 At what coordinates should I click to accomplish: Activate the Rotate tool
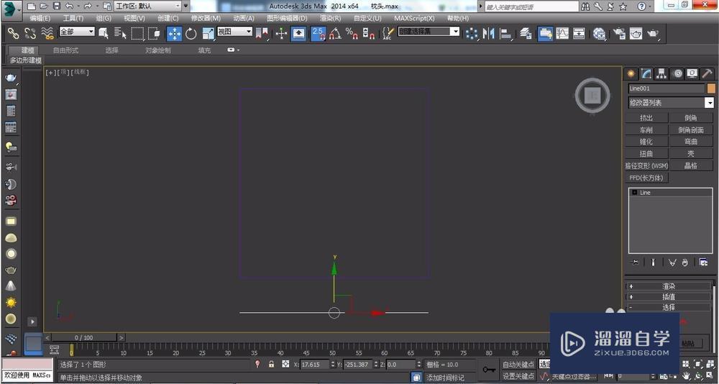(x=191, y=33)
